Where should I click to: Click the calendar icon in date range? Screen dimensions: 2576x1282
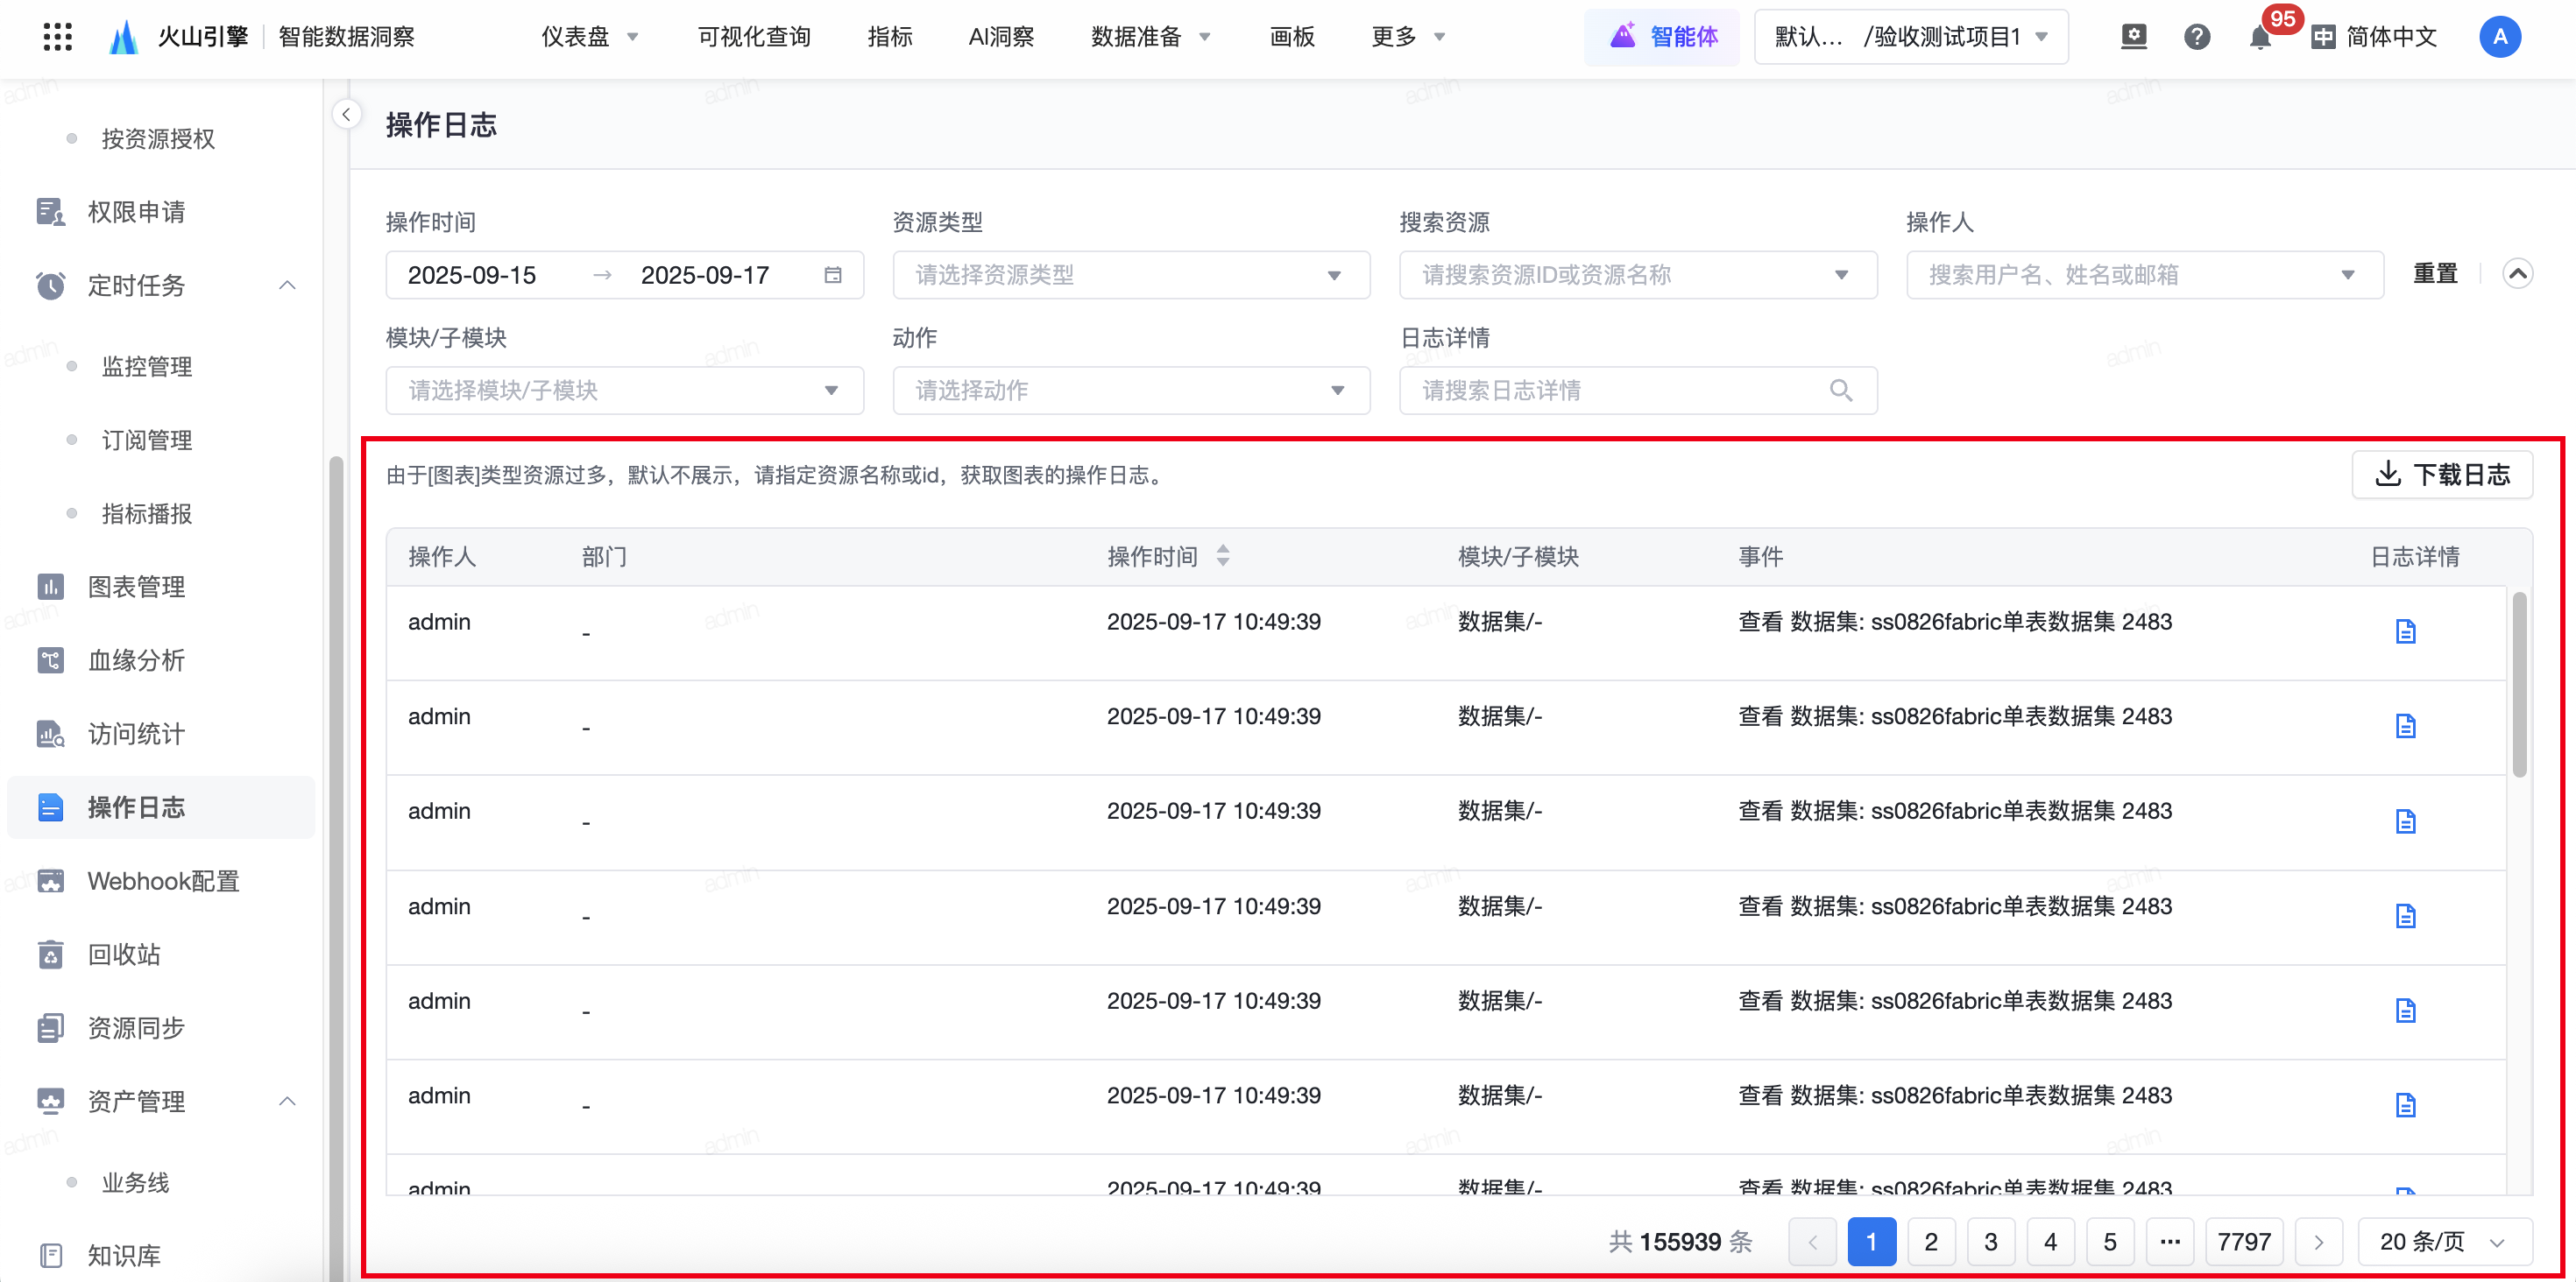[832, 275]
